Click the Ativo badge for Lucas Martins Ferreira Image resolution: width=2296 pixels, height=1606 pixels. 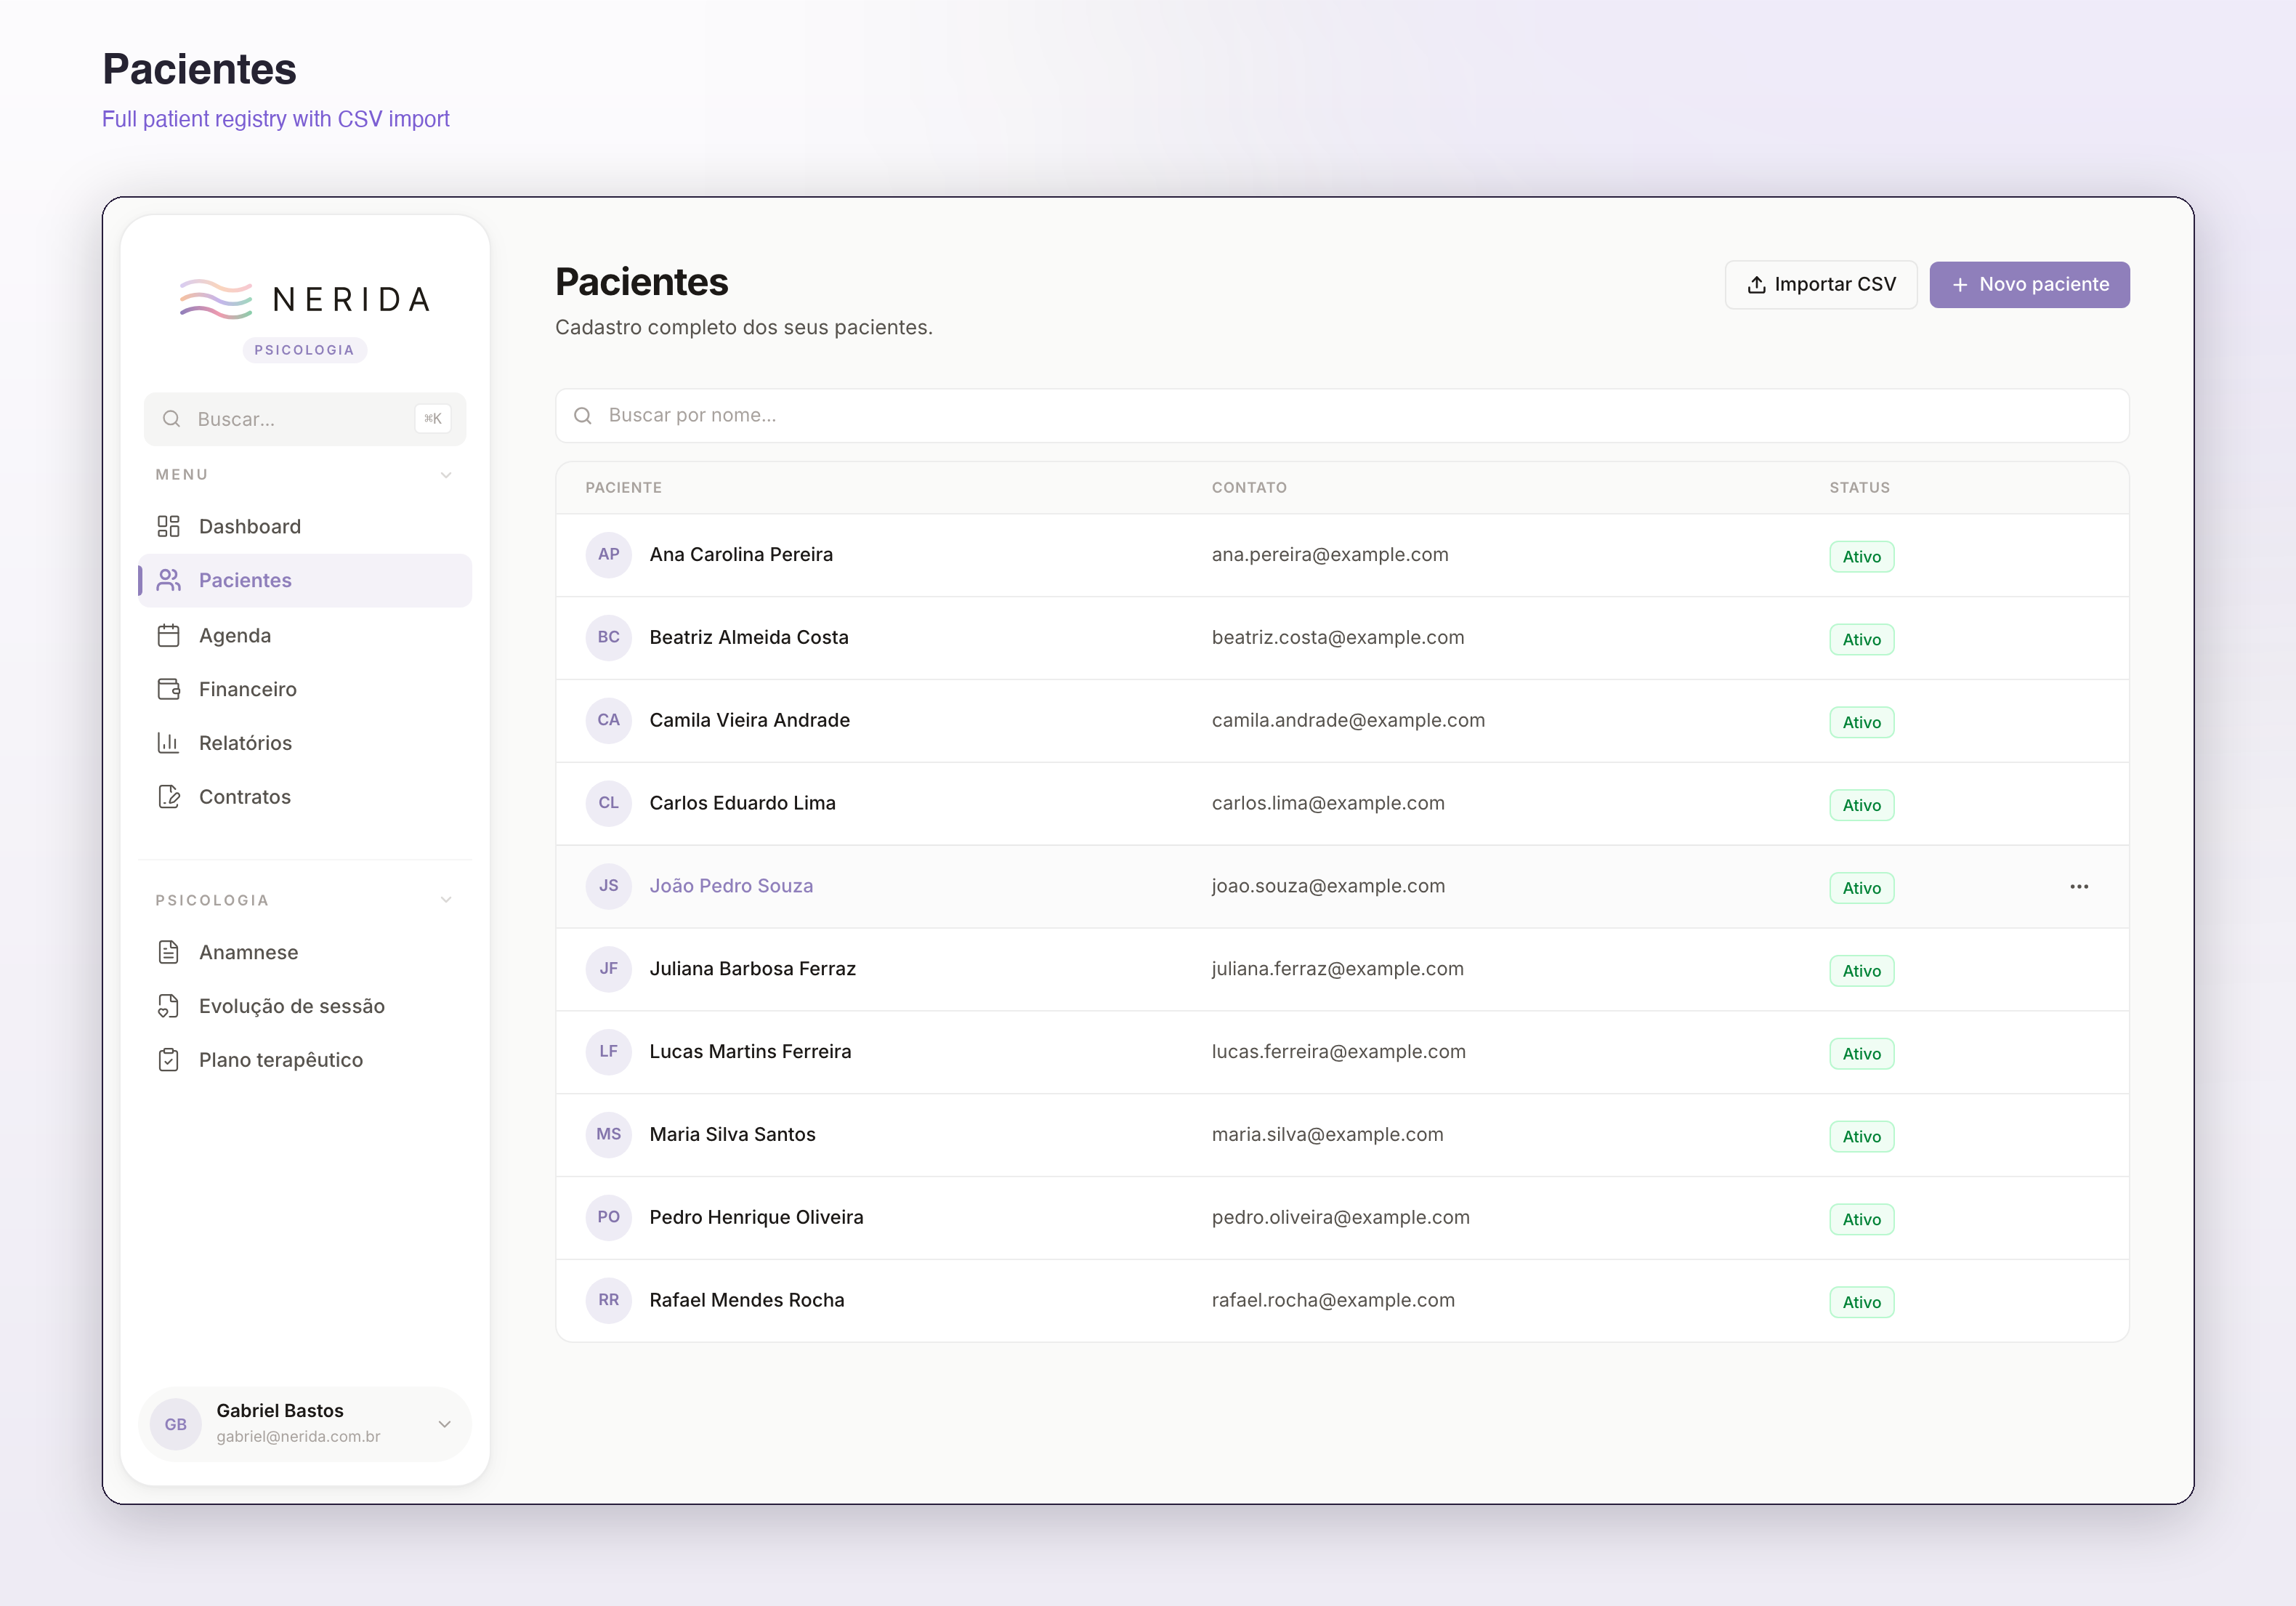[x=1861, y=1054]
